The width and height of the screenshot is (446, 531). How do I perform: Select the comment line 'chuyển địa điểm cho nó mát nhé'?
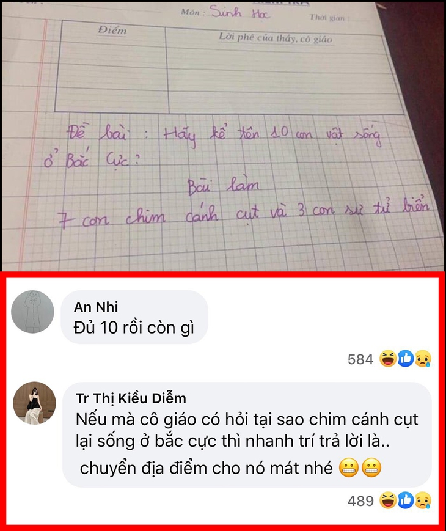207,468
